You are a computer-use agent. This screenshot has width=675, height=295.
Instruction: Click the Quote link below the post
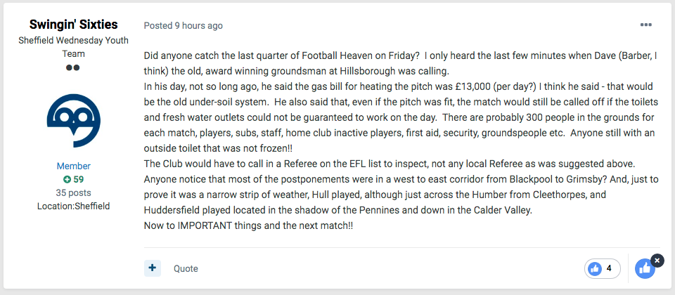click(x=186, y=269)
